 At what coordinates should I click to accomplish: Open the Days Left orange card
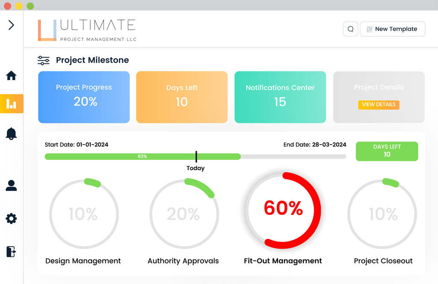pyautogui.click(x=182, y=97)
